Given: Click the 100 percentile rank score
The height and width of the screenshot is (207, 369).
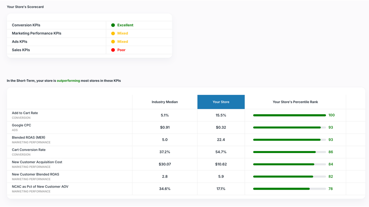Looking at the screenshot, I should point(331,115).
